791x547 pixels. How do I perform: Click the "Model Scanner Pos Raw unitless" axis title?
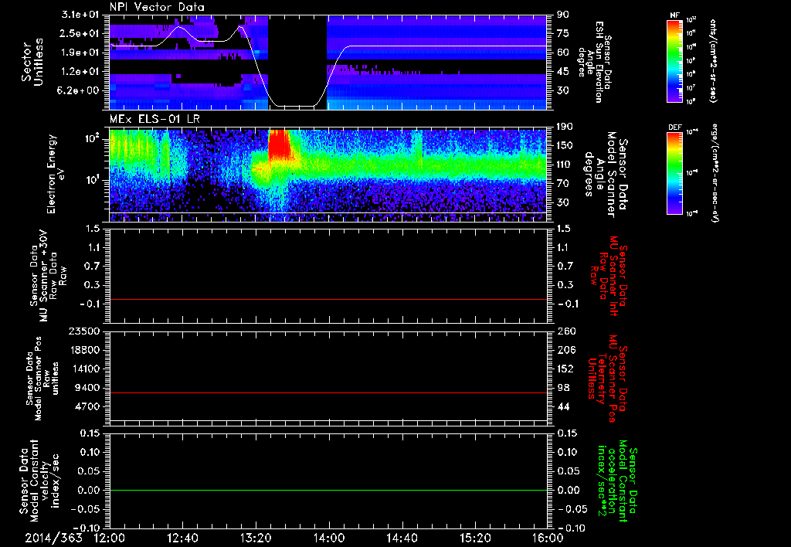(x=42, y=379)
